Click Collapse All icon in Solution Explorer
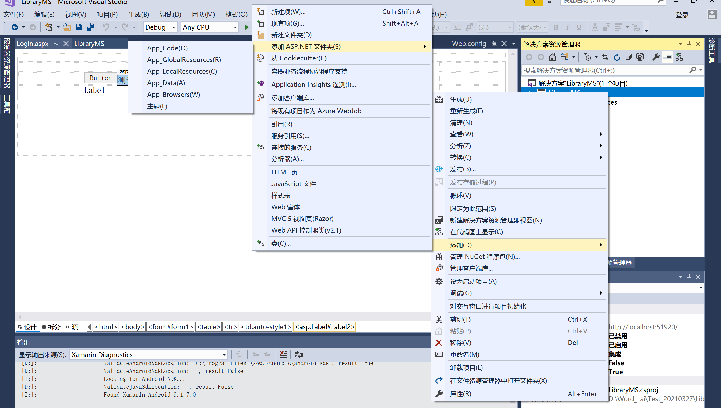Viewport: 721px width, 408px height. tap(629, 57)
